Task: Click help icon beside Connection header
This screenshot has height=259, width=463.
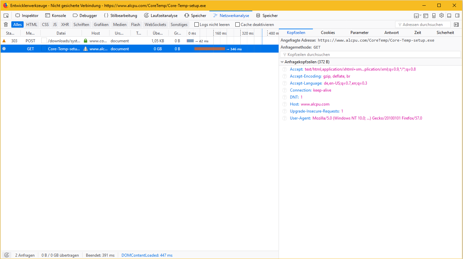Action: tap(285, 90)
